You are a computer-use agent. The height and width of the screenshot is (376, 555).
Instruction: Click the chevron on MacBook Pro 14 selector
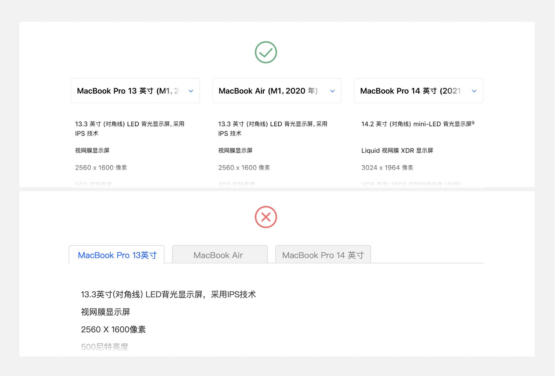474,91
